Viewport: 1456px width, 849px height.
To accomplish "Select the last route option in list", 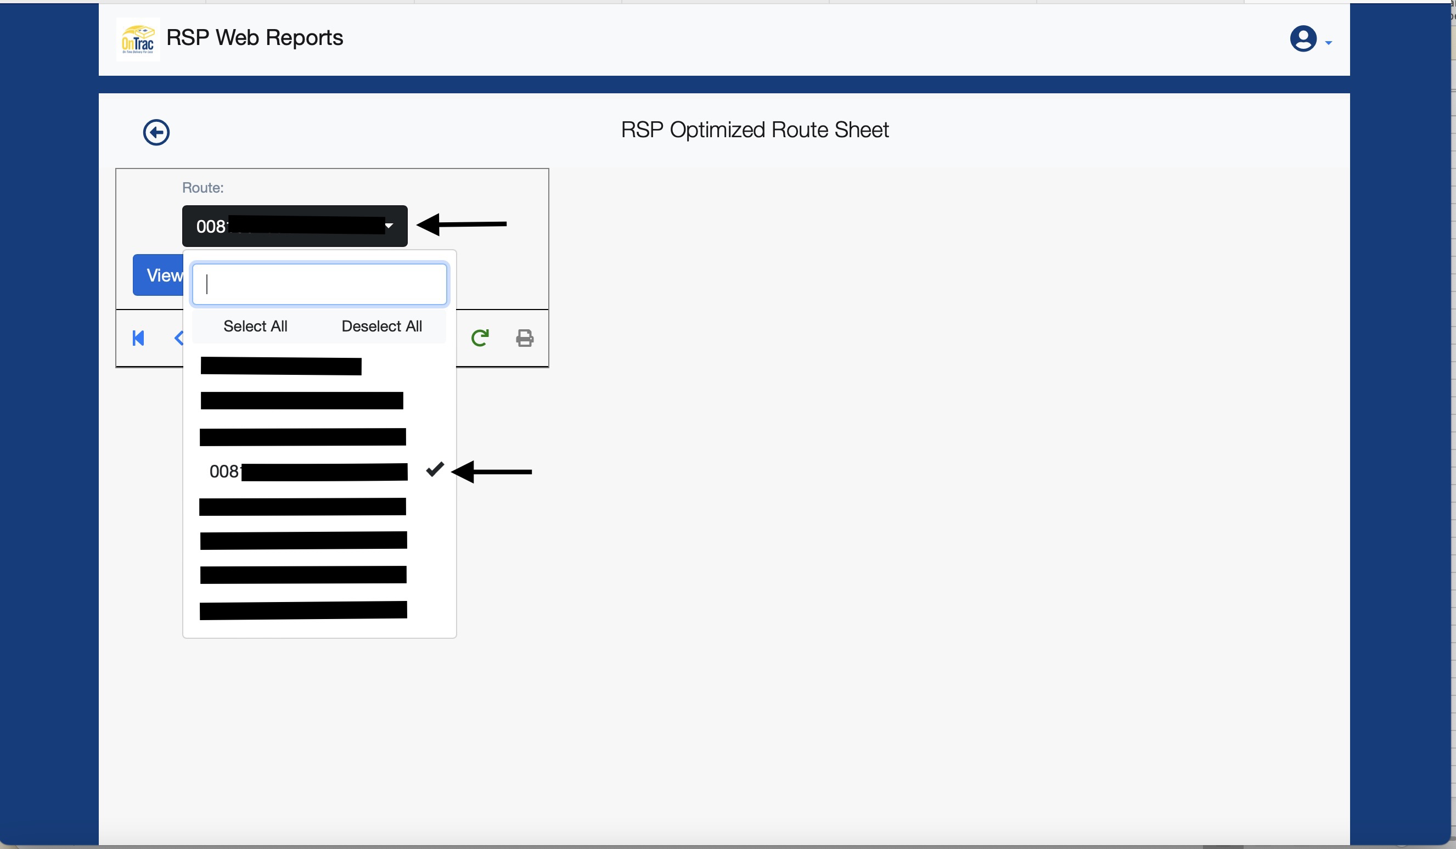I will (303, 610).
